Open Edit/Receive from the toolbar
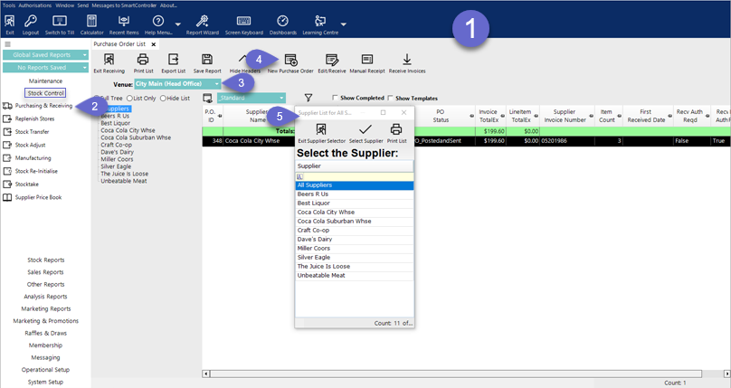This screenshot has width=731, height=388. (x=331, y=61)
